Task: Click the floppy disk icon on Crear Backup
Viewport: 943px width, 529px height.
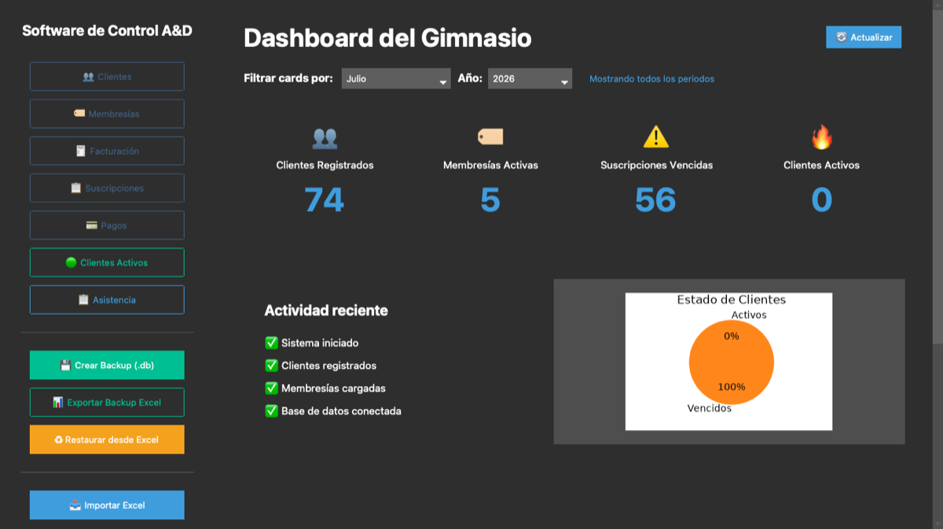Action: (66, 365)
